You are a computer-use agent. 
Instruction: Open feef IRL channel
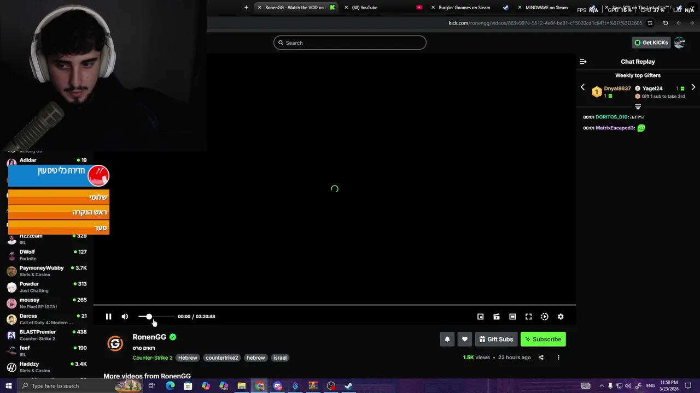[47, 351]
